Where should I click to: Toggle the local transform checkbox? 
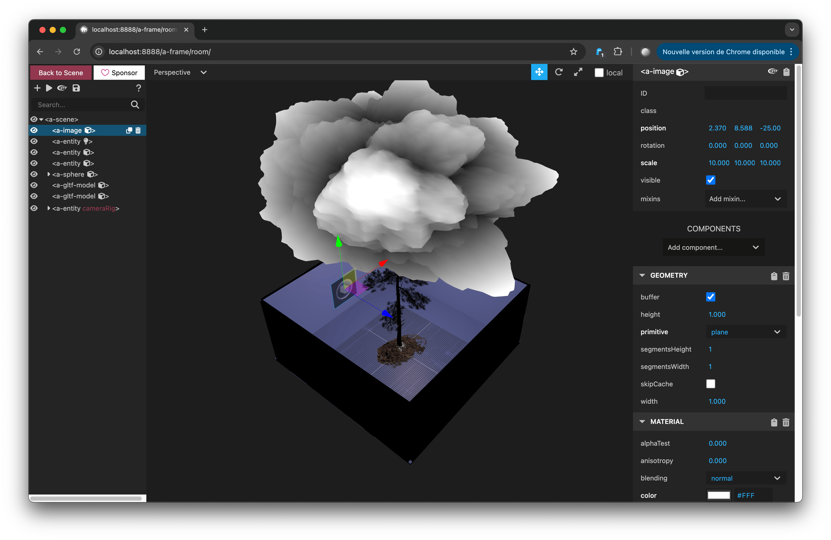[599, 73]
